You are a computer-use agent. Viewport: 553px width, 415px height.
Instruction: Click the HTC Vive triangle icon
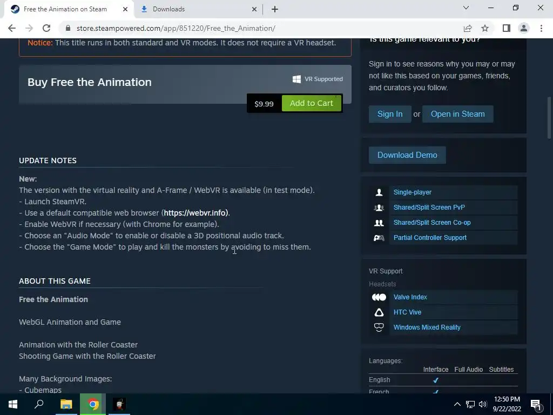(x=379, y=312)
